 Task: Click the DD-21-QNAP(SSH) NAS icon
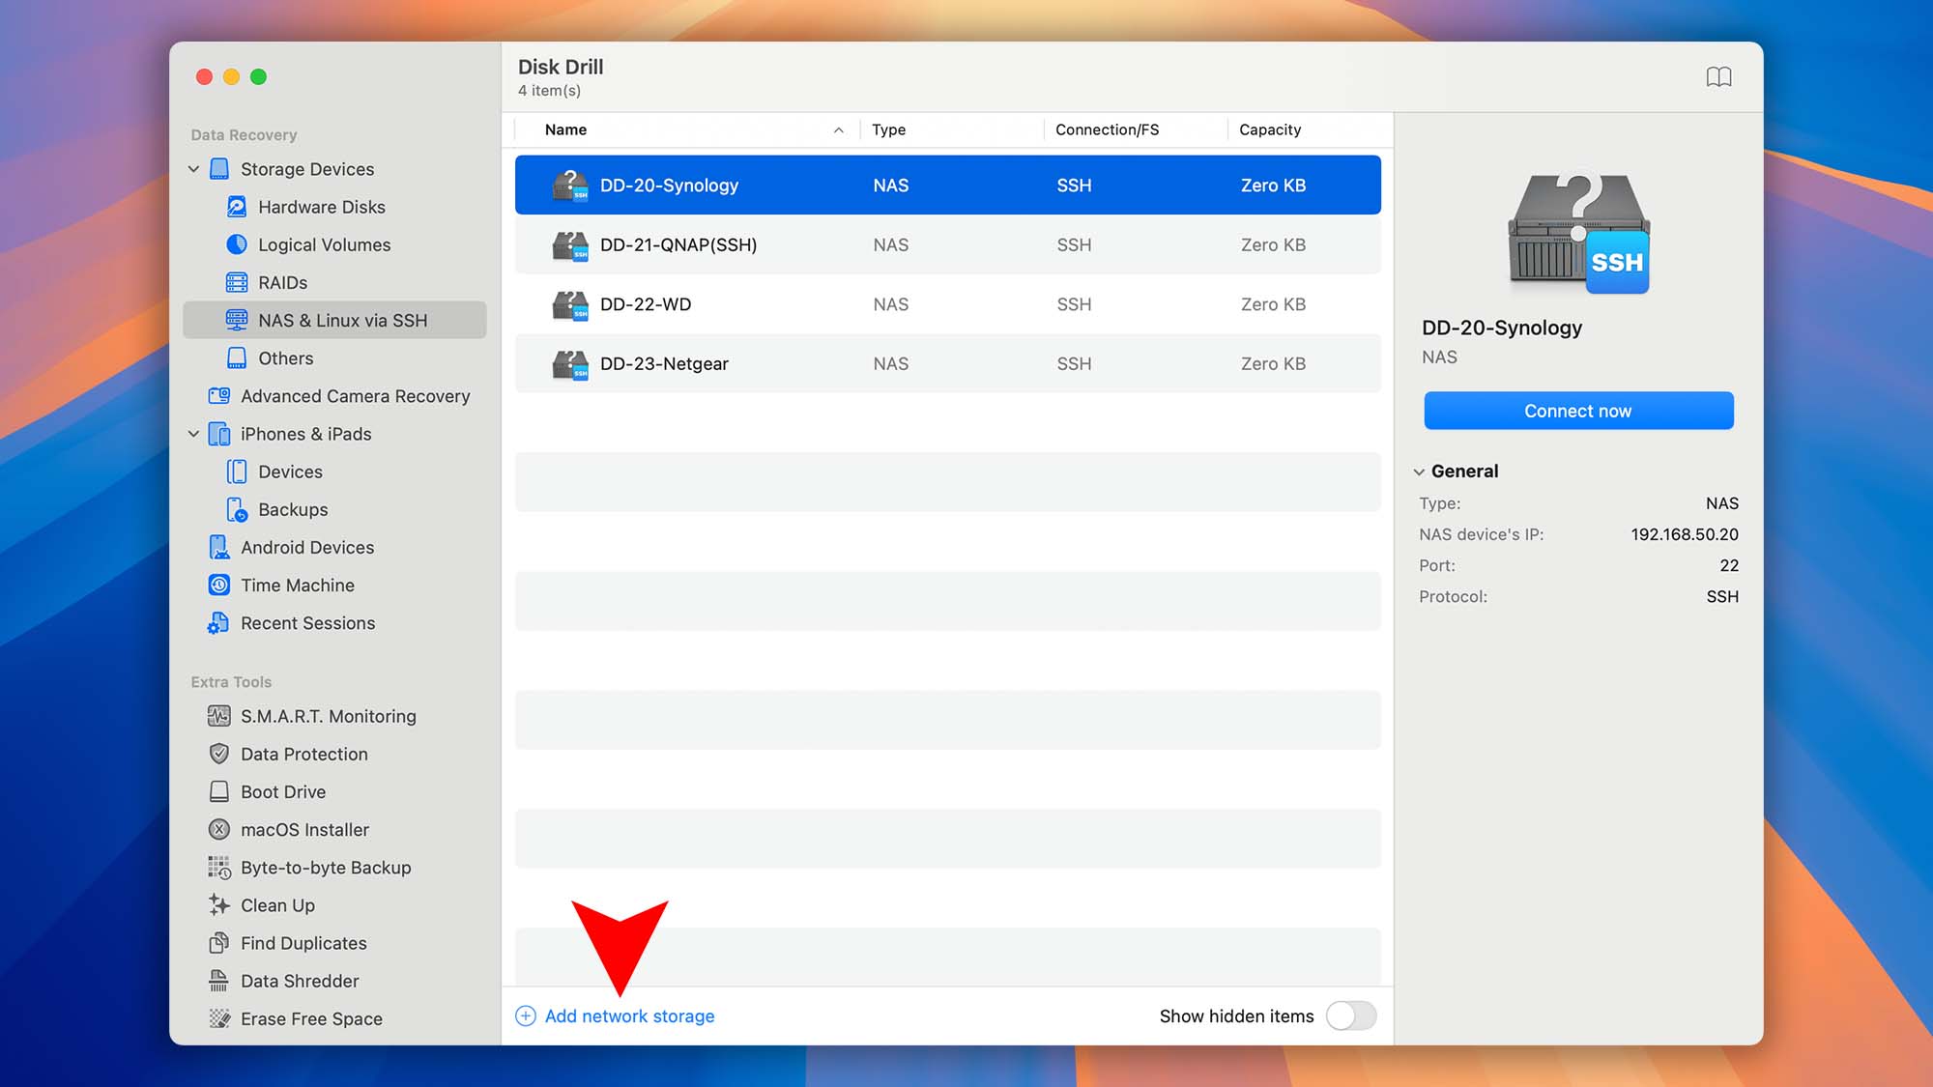tap(570, 245)
